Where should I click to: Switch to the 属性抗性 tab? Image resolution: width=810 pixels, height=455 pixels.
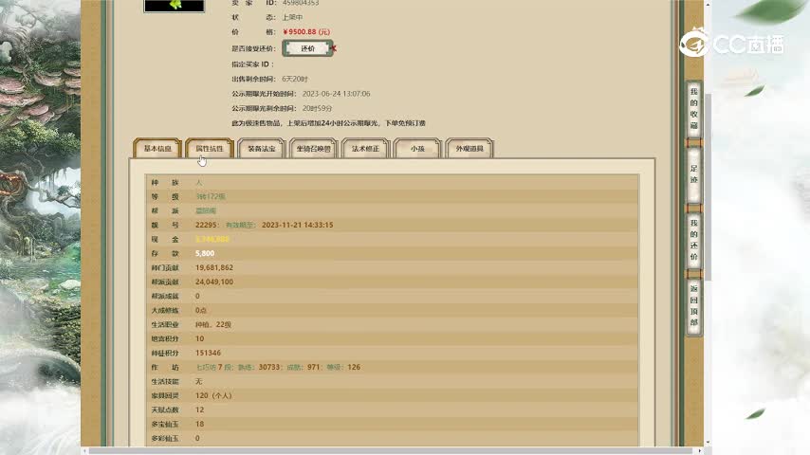(210, 148)
